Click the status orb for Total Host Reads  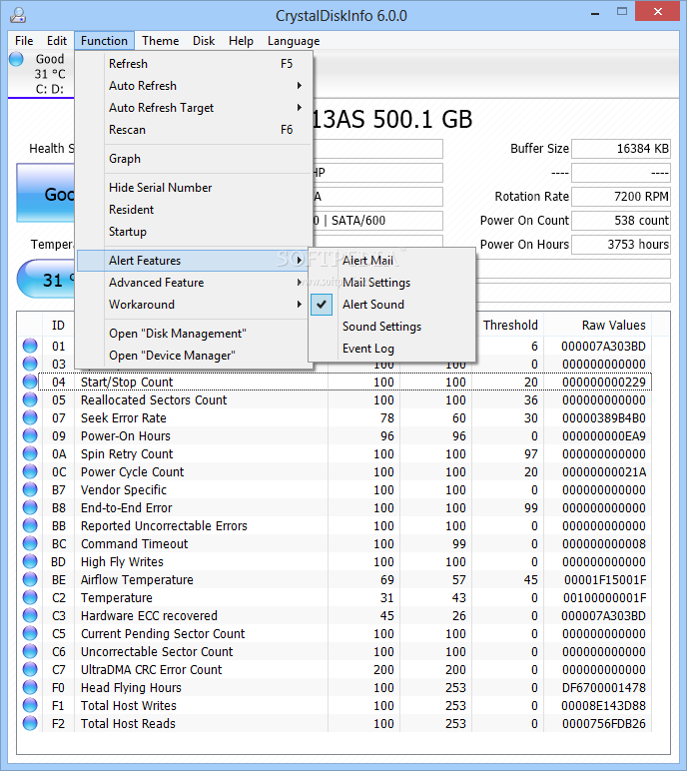30,723
